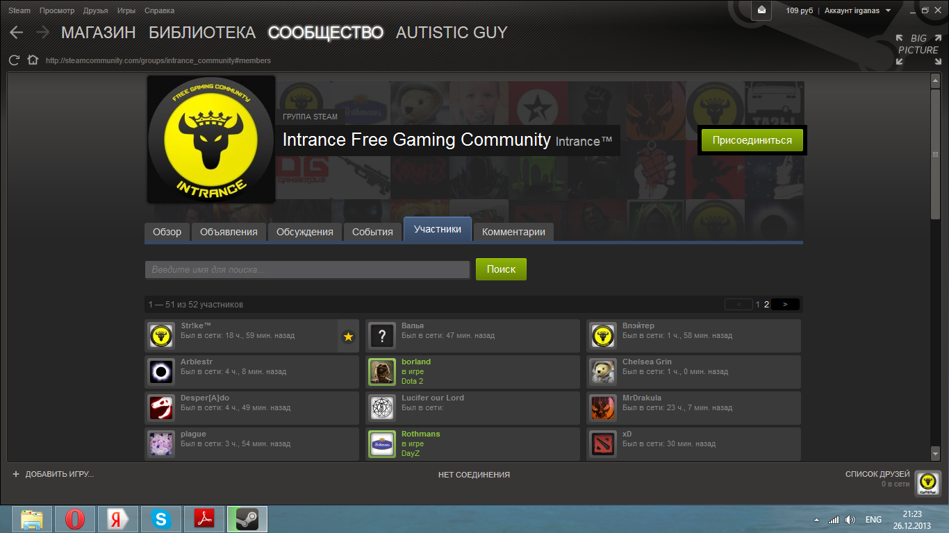Screen dimensions: 949x533
Task: Select the Участники tab
Action: pyautogui.click(x=438, y=229)
